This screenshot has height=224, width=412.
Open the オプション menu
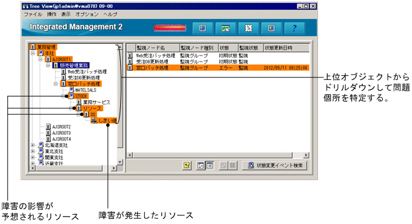[87, 14]
